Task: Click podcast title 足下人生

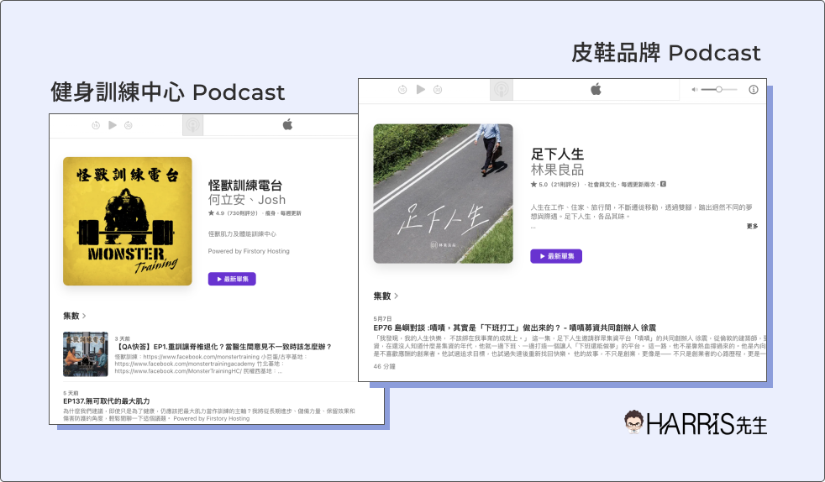Action: point(557,154)
